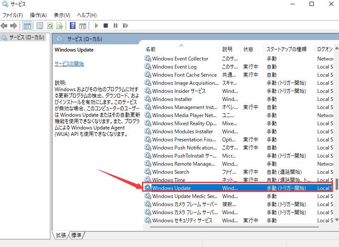Click the Refresh toolbar icon

pyautogui.click(x=50, y=26)
